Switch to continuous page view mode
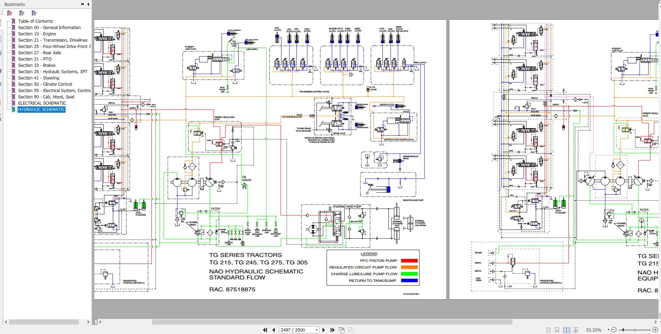Viewport: 661px width, 334px height. pyautogui.click(x=557, y=330)
